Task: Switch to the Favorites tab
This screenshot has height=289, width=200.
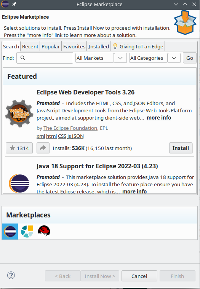Action: 74,46
